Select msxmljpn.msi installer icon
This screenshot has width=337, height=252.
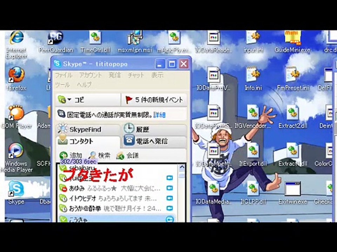135,38
